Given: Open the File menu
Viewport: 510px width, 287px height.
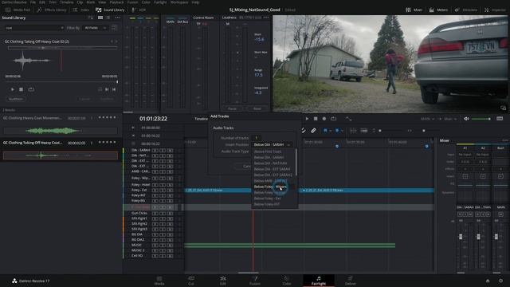Looking at the screenshot, I should click(33, 2).
